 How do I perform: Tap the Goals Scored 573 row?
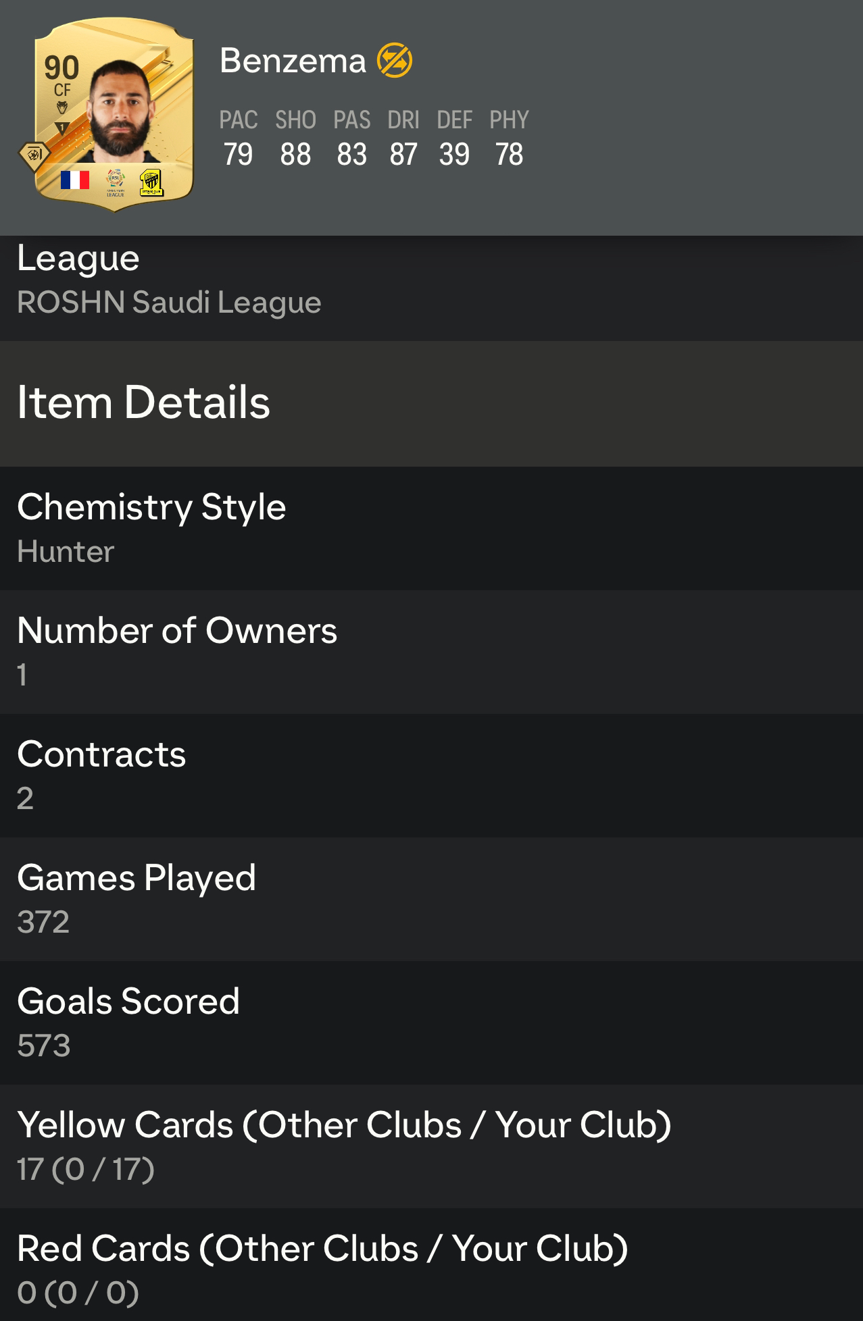pyautogui.click(x=431, y=1022)
